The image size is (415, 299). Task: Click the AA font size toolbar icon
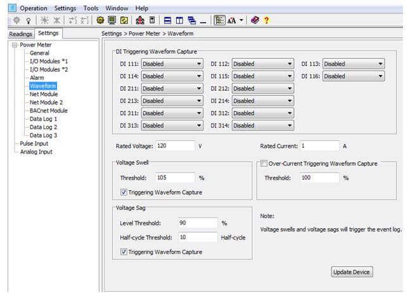[232, 21]
